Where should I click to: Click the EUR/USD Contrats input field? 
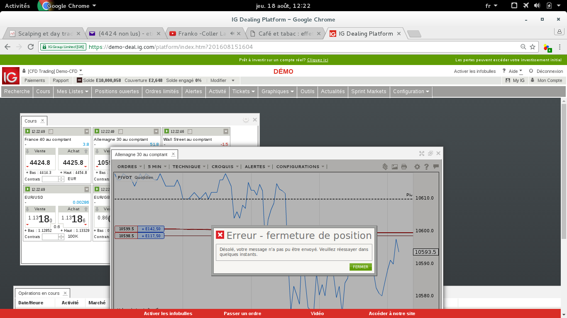pos(50,237)
